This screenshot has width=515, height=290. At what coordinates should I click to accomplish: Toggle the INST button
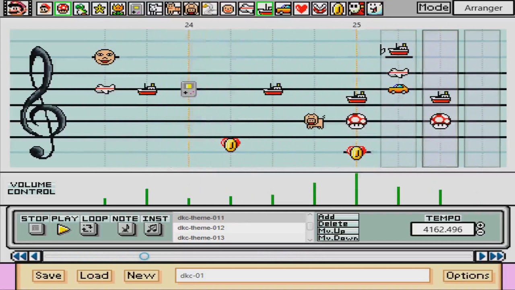152,229
